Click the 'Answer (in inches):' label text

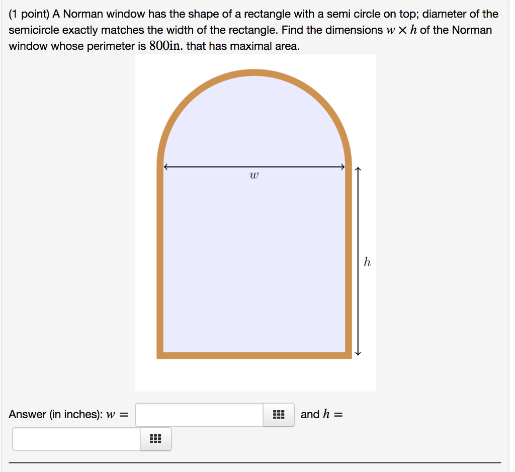55,414
